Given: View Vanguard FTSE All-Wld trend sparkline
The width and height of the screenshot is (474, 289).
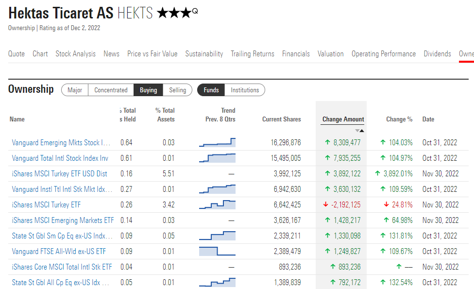Looking at the screenshot, I should [x=217, y=251].
